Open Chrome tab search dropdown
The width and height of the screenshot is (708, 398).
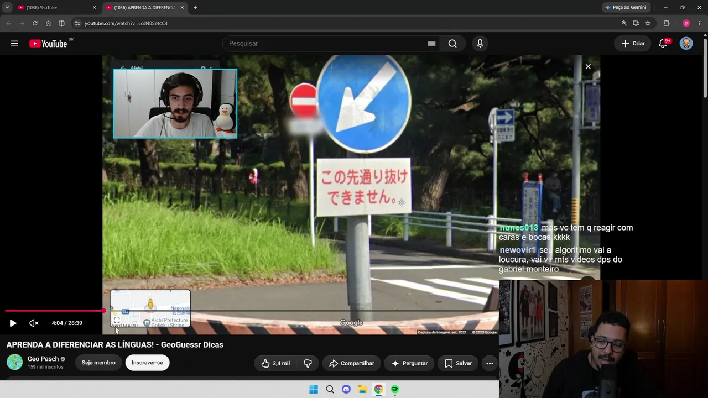point(7,8)
